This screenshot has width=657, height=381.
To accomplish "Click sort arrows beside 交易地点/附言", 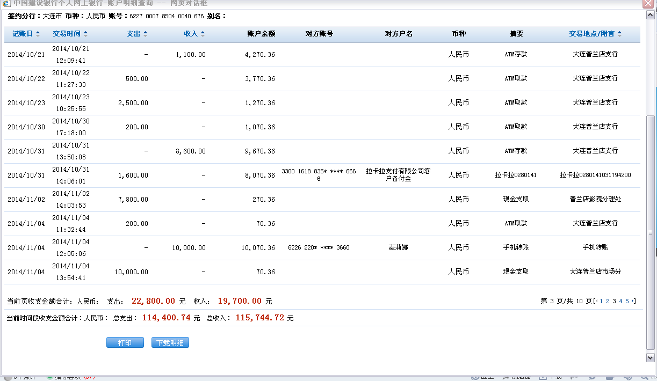I will (620, 34).
